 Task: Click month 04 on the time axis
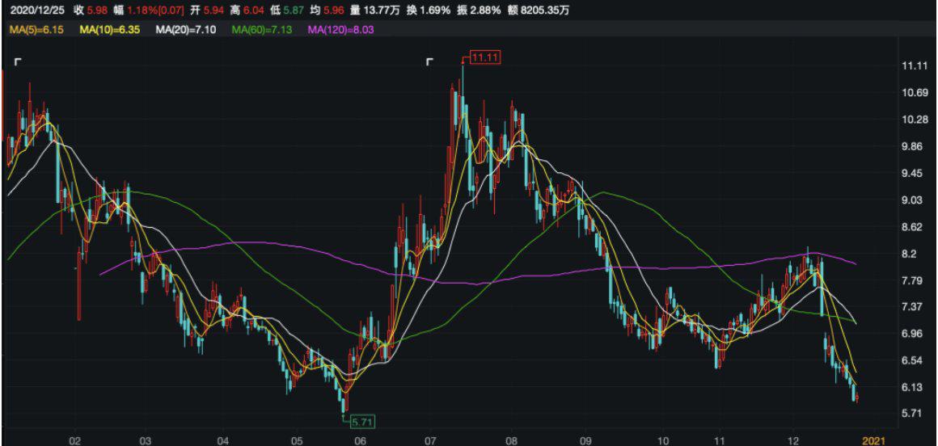tap(222, 440)
